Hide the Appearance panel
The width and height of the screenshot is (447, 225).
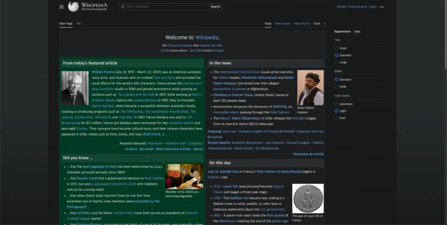[358, 32]
